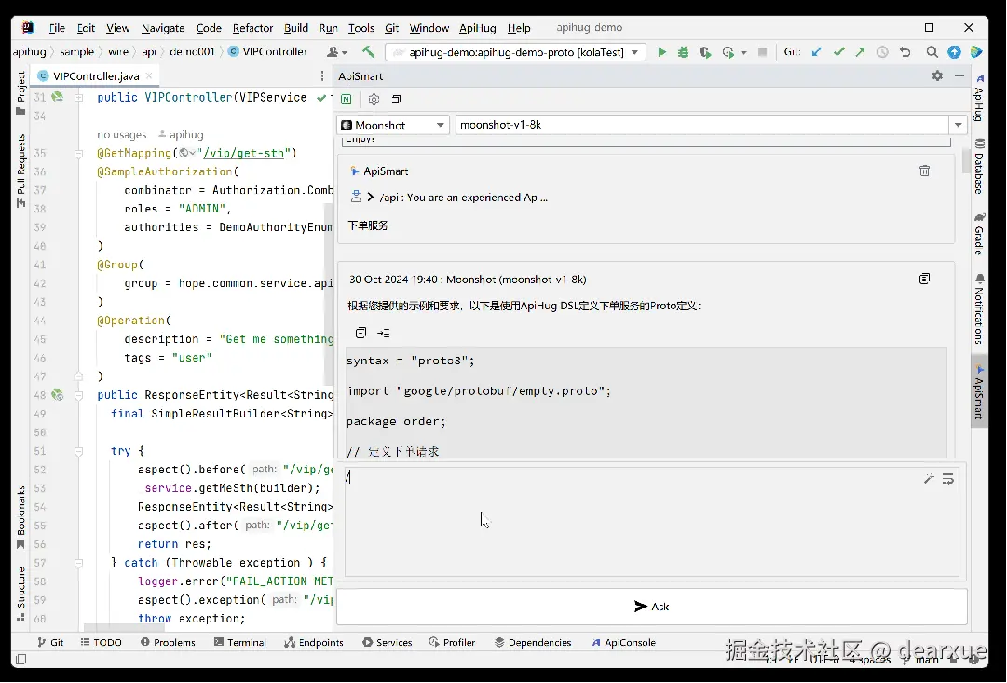
Task: Open the ApiSmart panel gear options
Action: coord(938,75)
